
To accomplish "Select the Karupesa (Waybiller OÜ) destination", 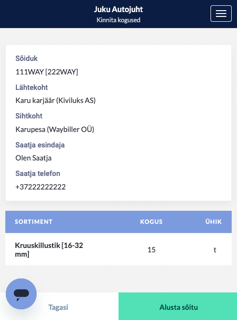I will [x=55, y=130].
